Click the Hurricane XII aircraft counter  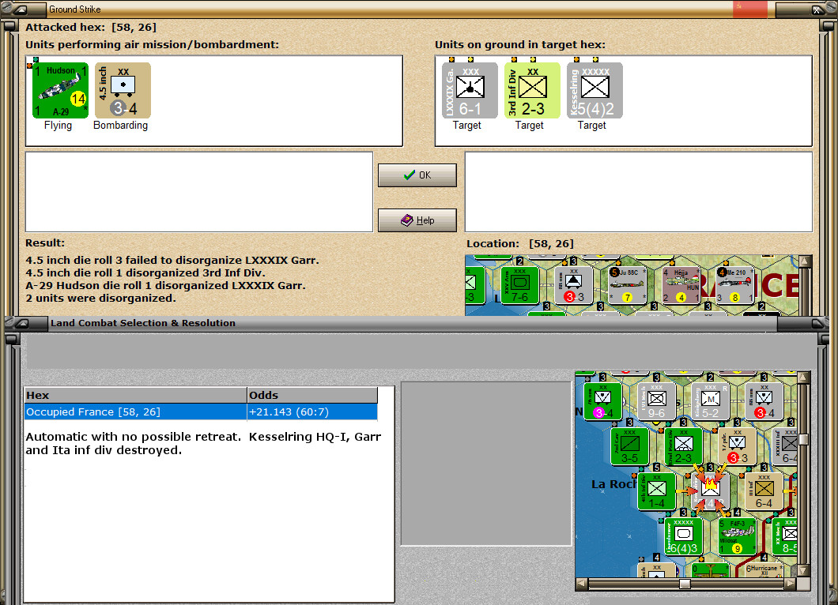coord(764,570)
